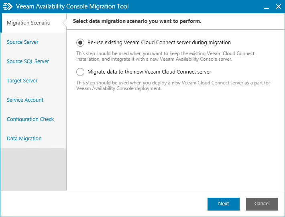Image resolution: width=285 pixels, height=217 pixels.
Task: Click the 'Select data migration scenario' heading
Action: 137,21
